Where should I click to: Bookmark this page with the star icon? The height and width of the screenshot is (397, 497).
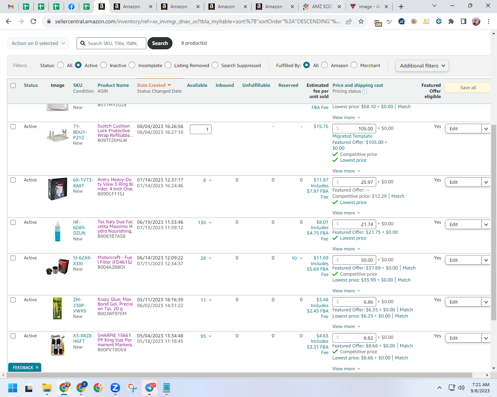(361, 21)
